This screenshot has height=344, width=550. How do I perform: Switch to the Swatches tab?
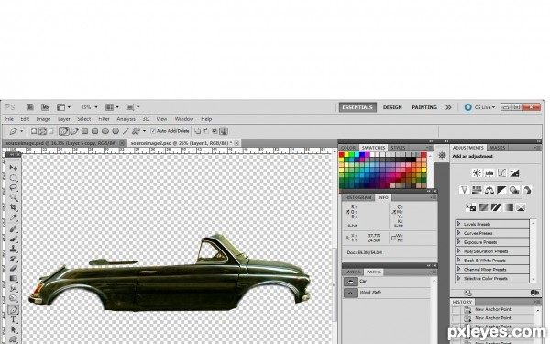(373, 148)
